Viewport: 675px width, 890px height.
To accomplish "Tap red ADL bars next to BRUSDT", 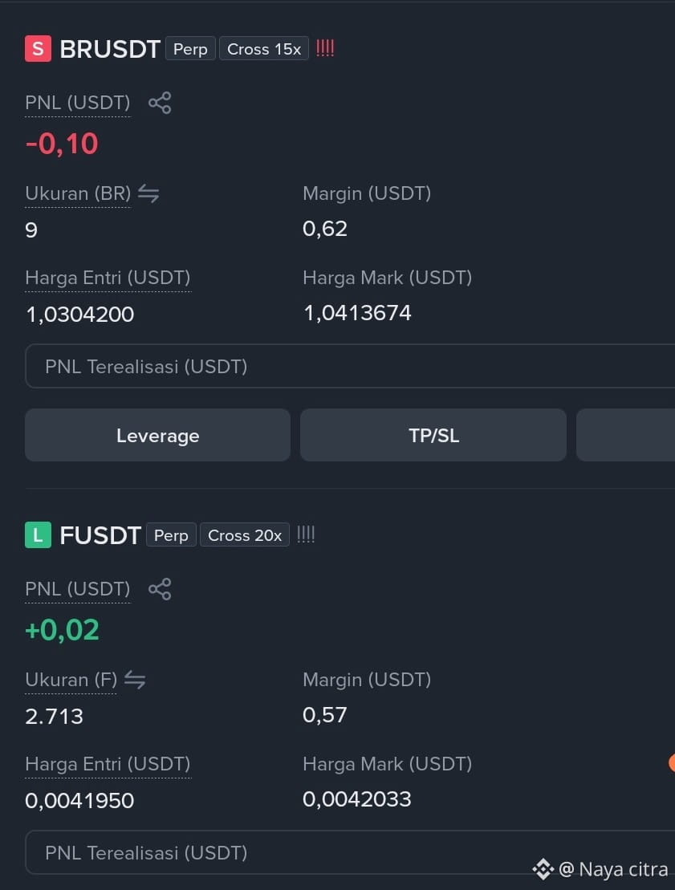I will 325,47.
